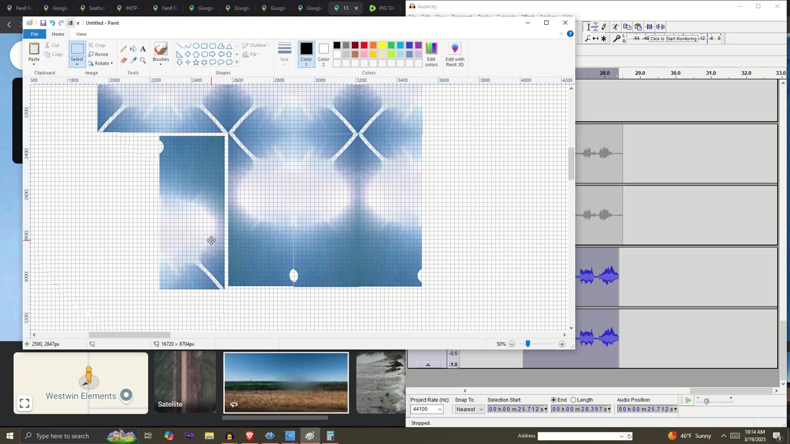Open the Brushes dropdown arrow
Screen dimensions: 790x444
pos(160,64)
